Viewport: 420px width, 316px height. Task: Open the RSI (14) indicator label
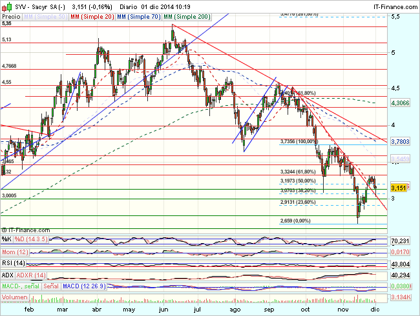coord(14,262)
